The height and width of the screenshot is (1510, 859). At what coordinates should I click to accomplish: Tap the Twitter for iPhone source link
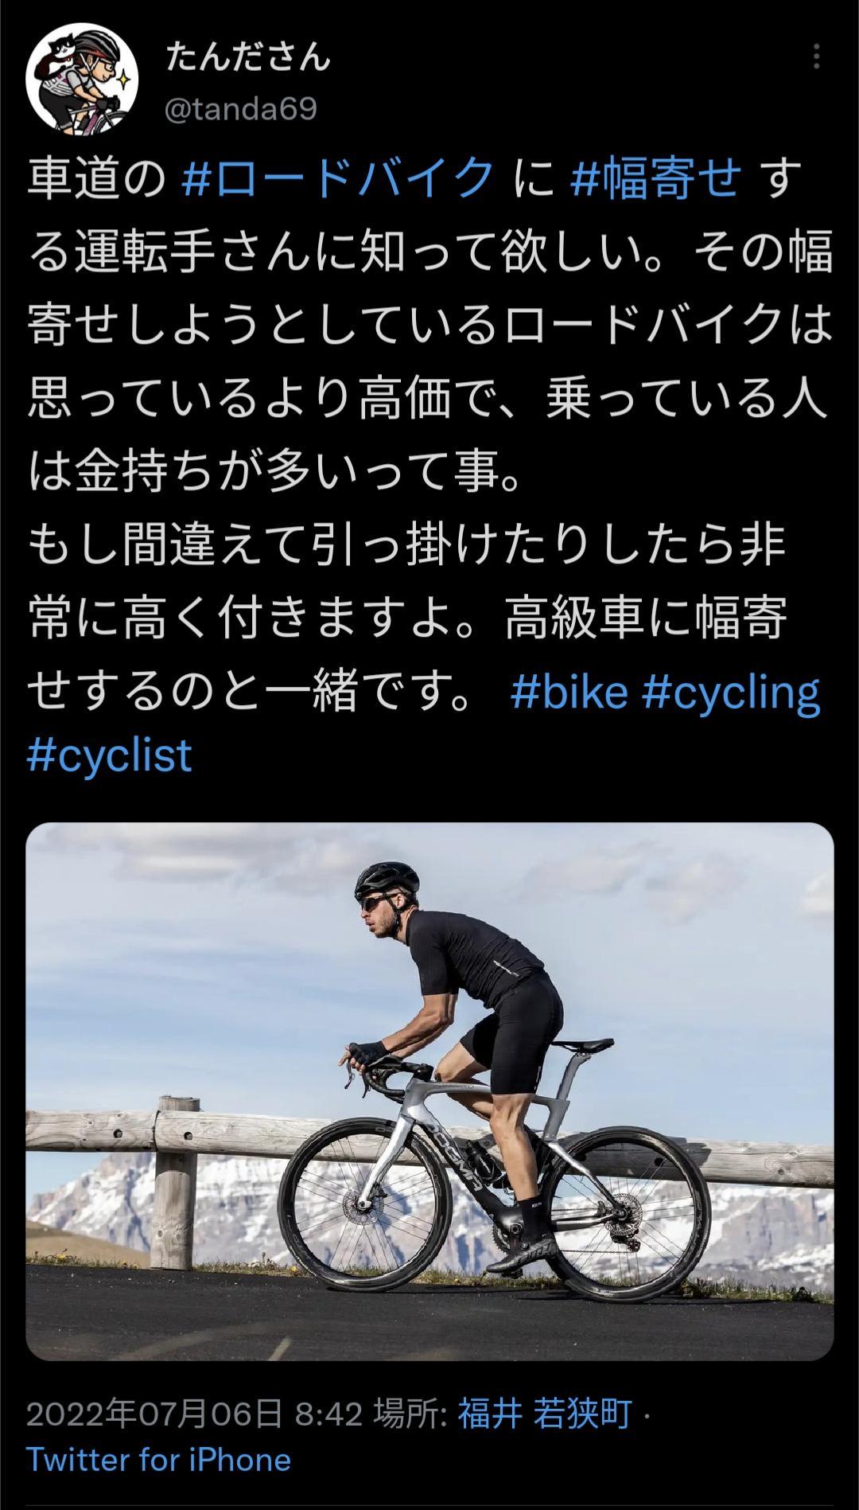158,1460
